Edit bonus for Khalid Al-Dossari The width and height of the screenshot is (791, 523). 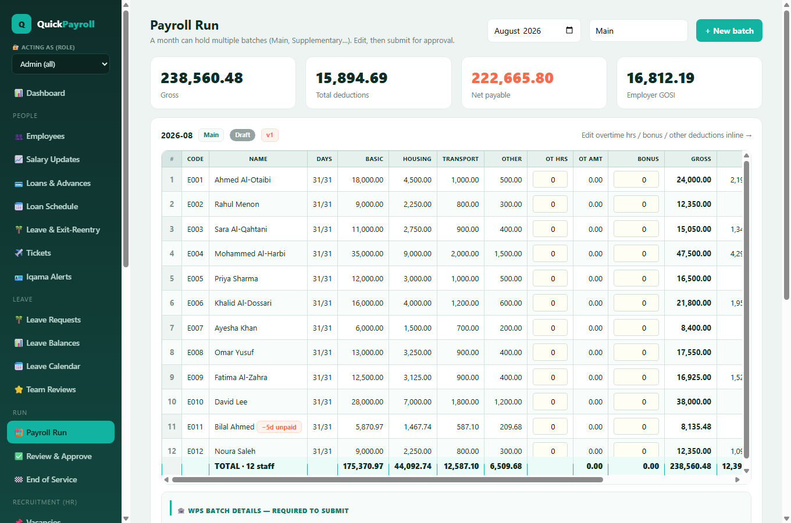pos(636,303)
